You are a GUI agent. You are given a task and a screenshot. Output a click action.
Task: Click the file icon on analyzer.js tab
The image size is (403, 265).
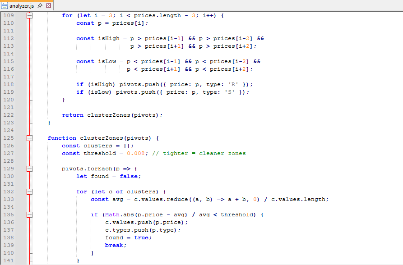coord(5,5)
